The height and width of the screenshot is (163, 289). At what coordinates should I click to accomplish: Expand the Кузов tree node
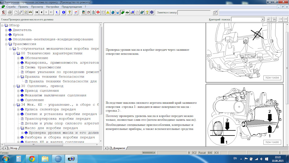[6, 35]
